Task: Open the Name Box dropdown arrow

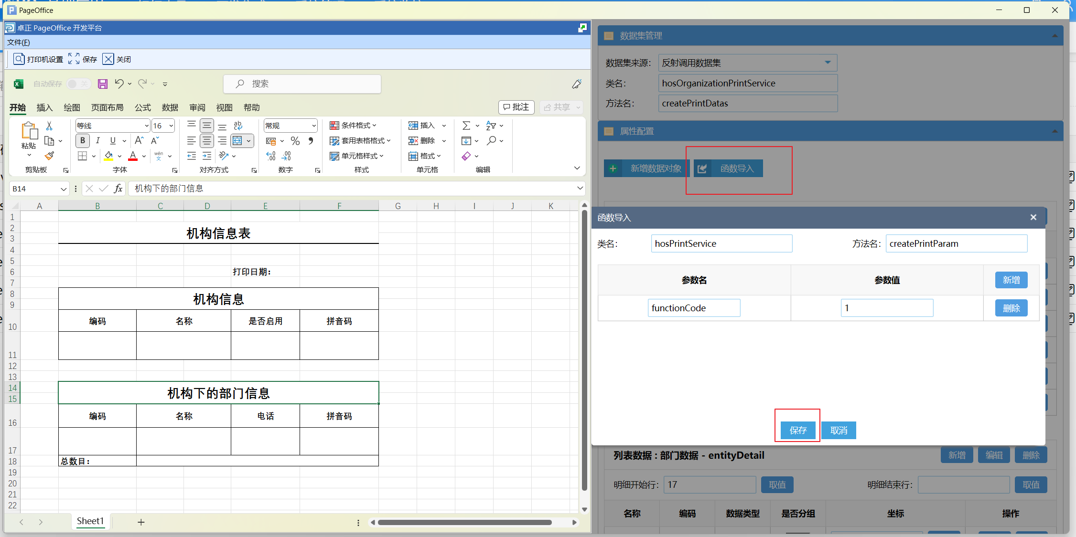Action: 64,189
